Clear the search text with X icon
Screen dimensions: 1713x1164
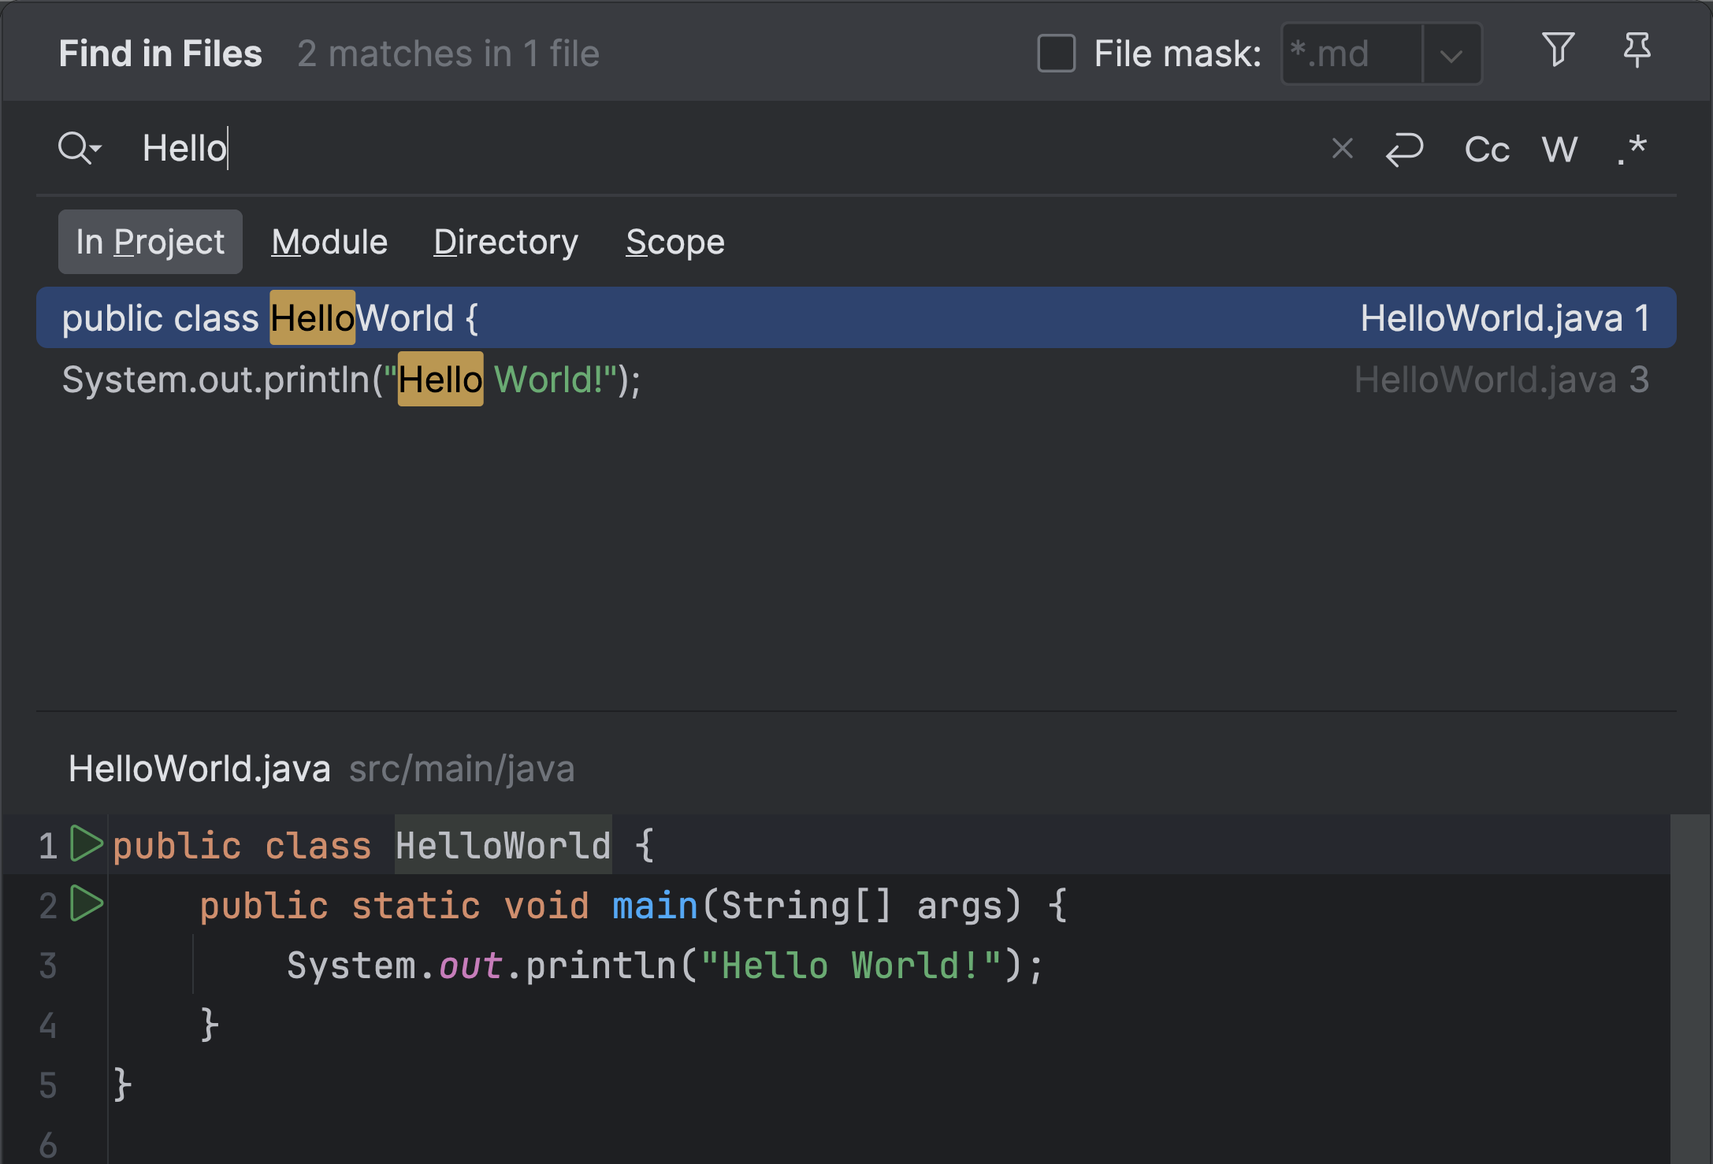point(1342,149)
